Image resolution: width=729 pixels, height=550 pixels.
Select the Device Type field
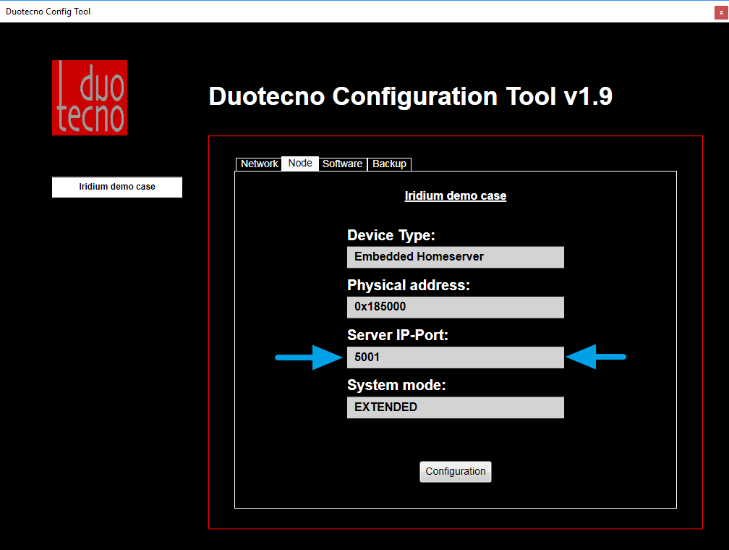click(455, 257)
